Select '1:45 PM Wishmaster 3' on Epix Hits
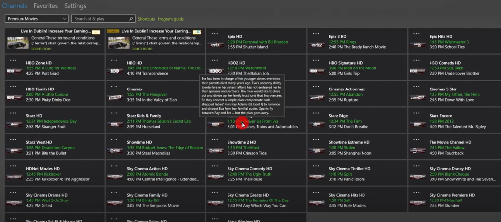This screenshot has width=501, height=222. tap(449, 42)
